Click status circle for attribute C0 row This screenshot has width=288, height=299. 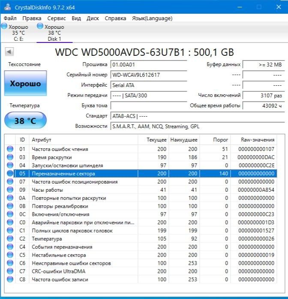pyautogui.click(x=10, y=222)
